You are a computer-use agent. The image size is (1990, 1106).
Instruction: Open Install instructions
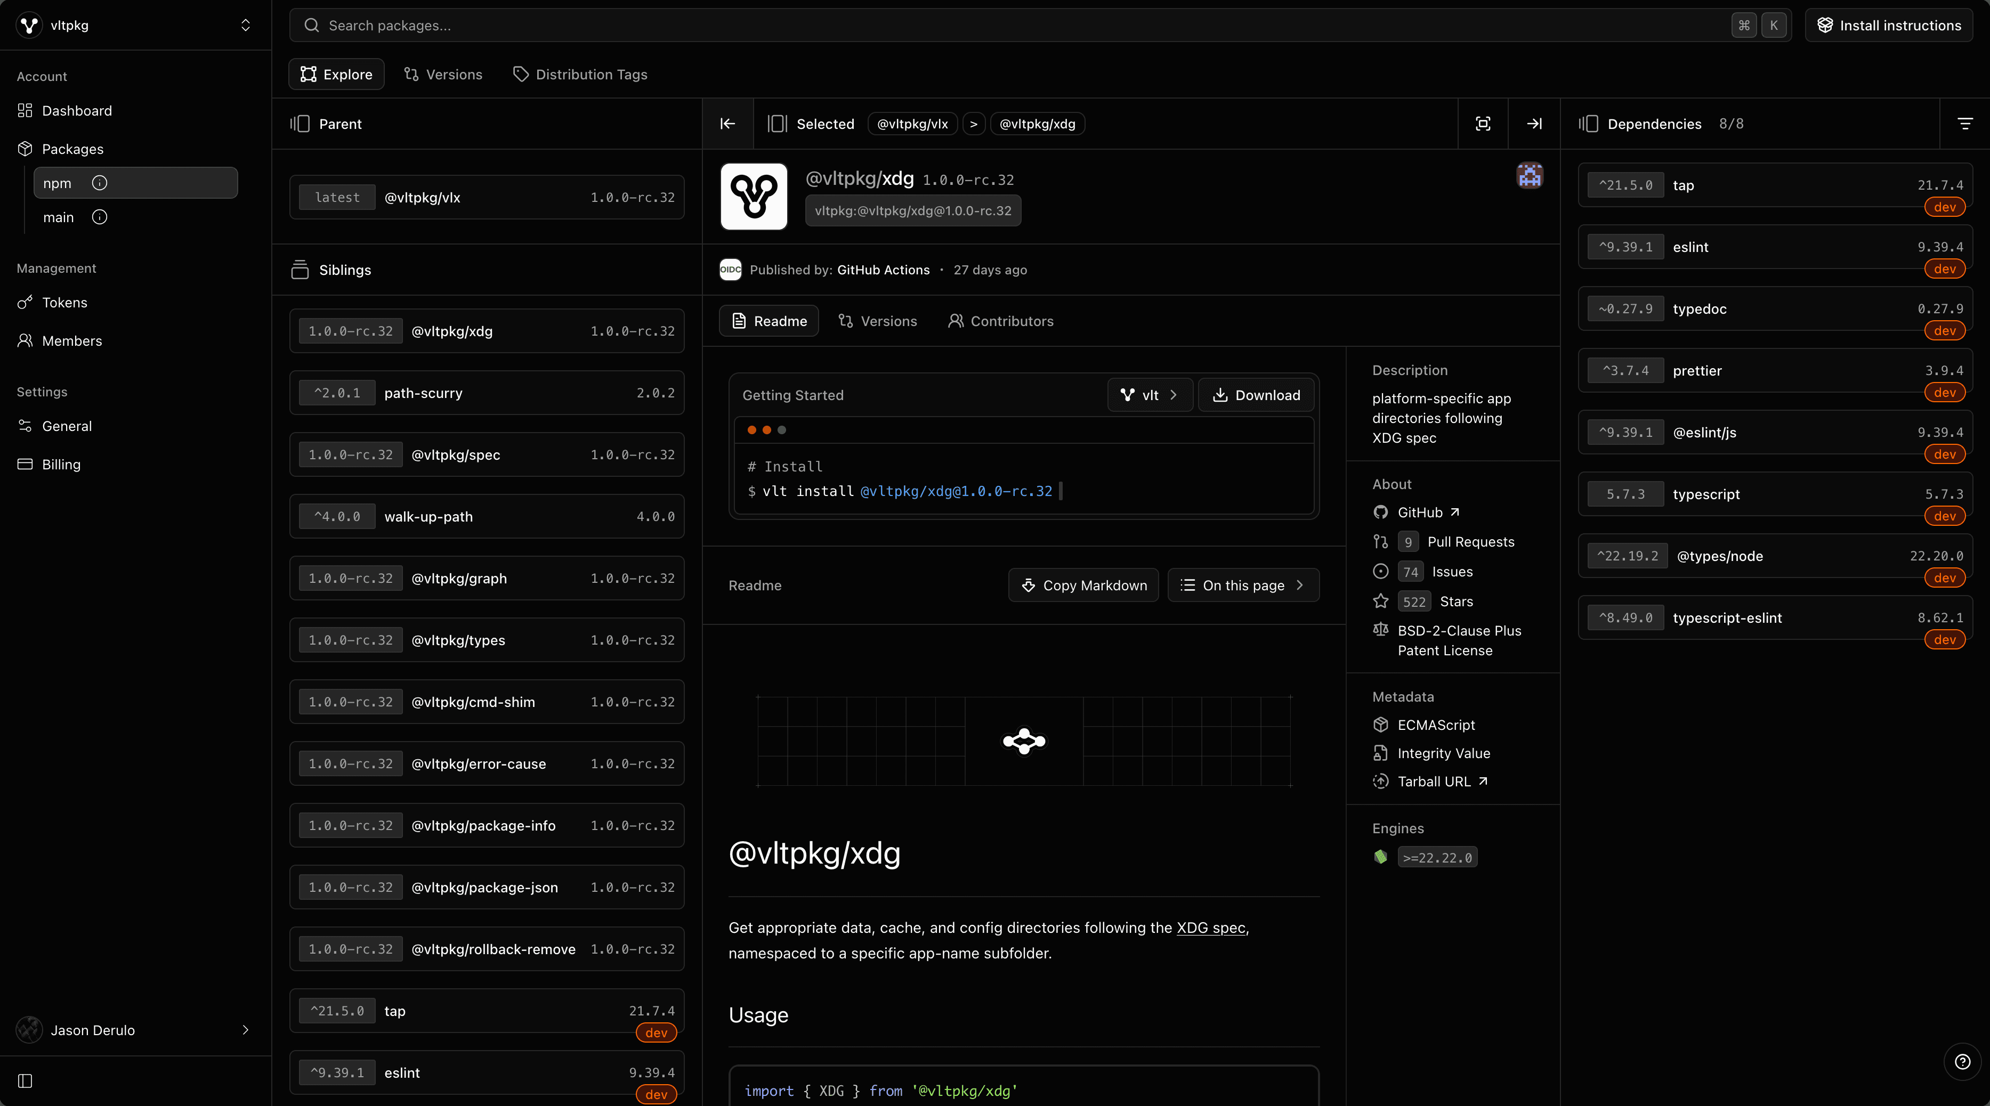pyautogui.click(x=1889, y=26)
